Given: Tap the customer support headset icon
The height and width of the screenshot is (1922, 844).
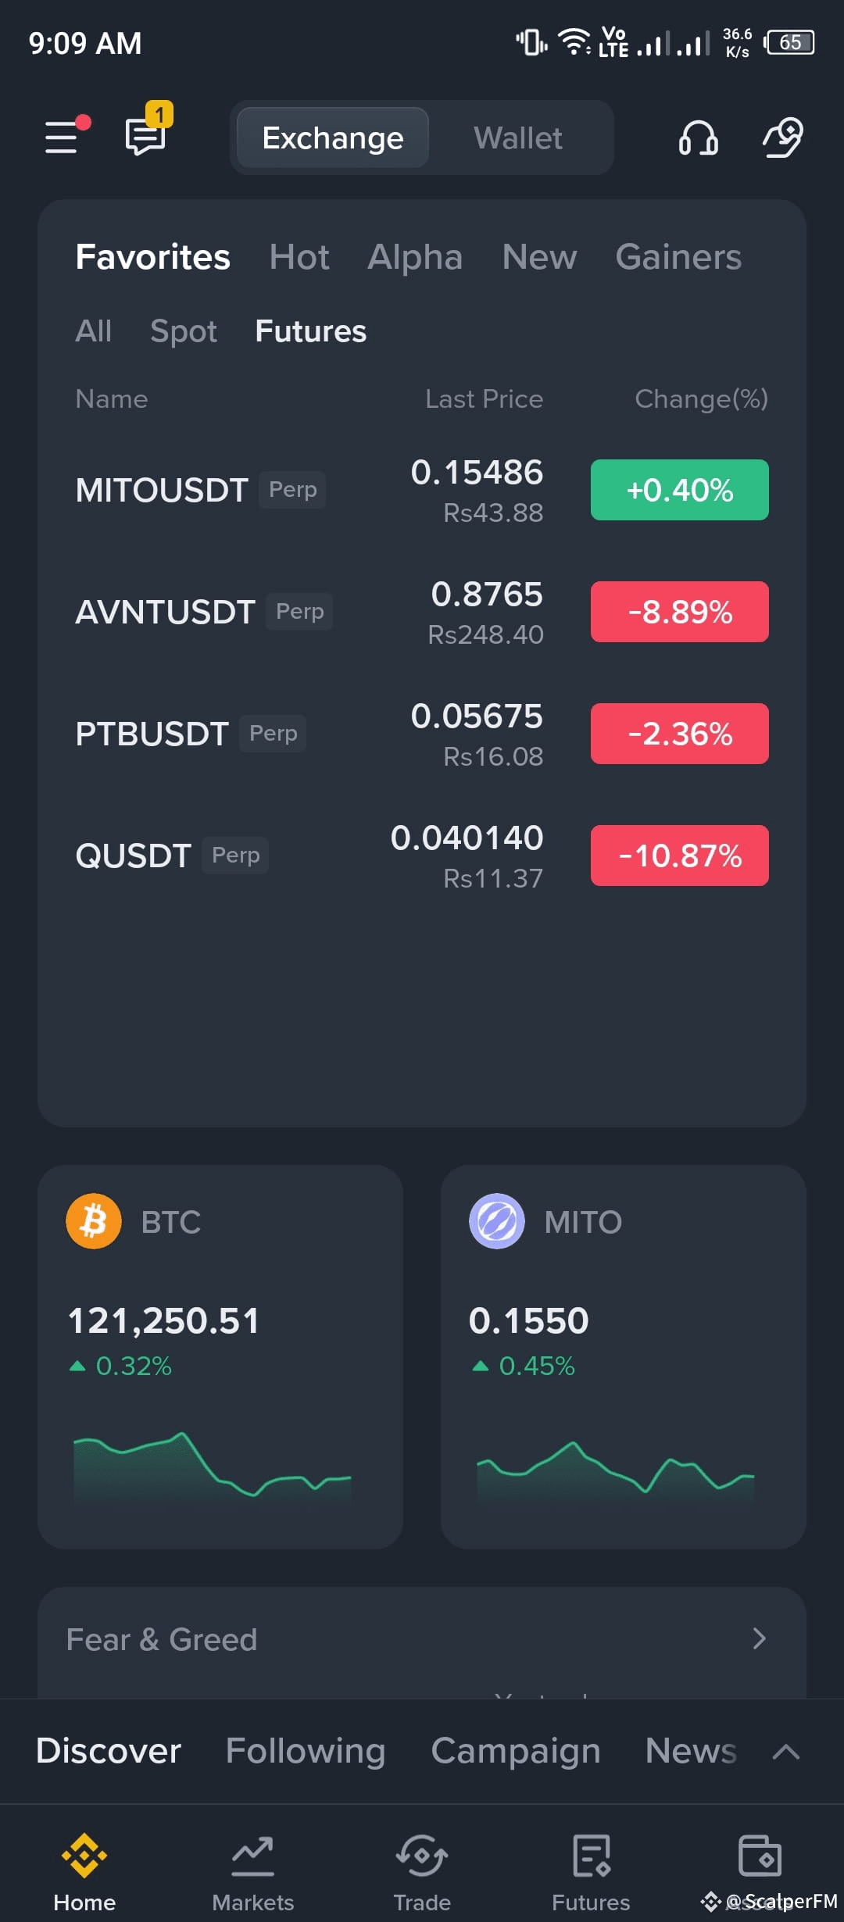Looking at the screenshot, I should [698, 138].
